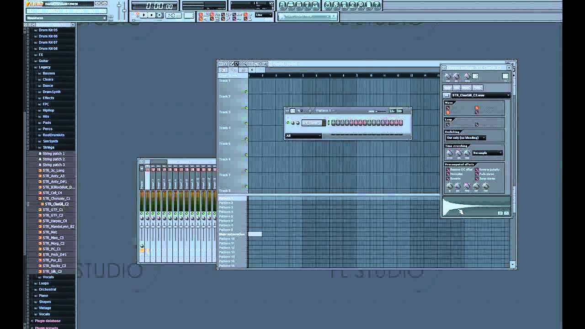Image resolution: width=585 pixels, height=329 pixels.
Task: Click the channel PITCH knob at top
Action: click(467, 76)
